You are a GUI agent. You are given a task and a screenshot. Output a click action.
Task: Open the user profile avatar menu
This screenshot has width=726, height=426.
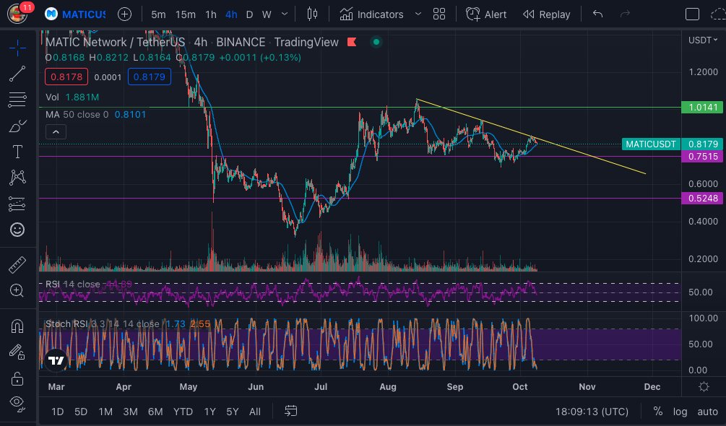[x=19, y=14]
